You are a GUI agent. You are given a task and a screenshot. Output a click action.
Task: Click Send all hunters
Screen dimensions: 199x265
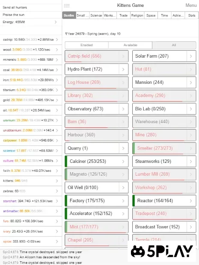point(15,7)
